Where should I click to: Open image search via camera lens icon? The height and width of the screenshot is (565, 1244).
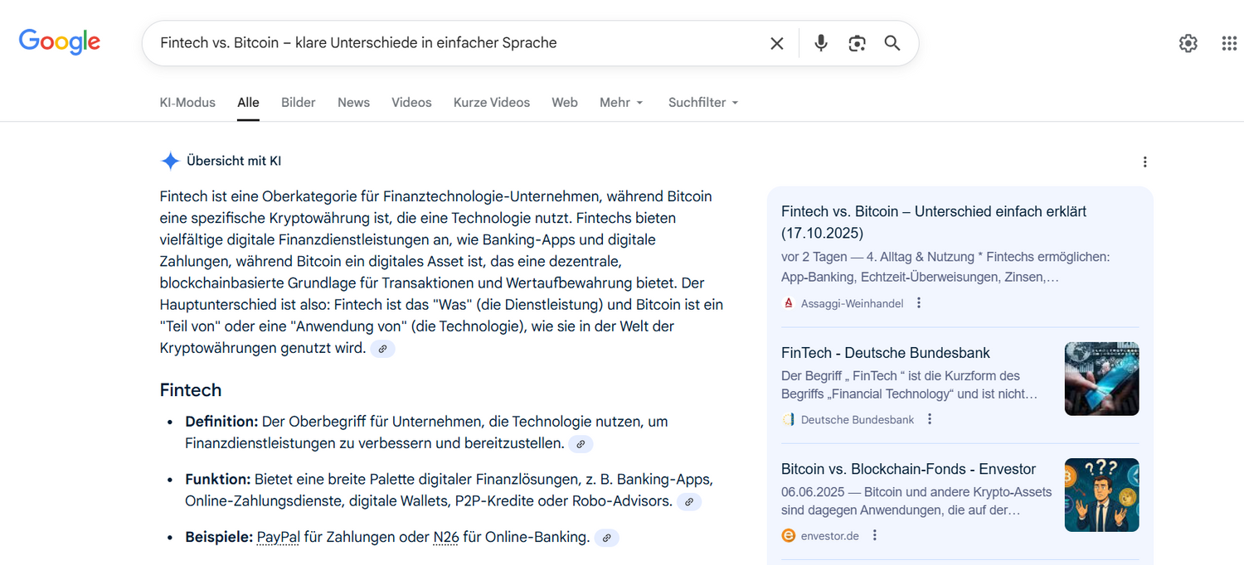[x=857, y=43]
